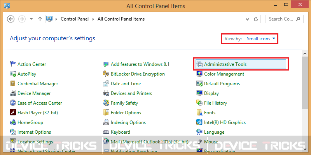The height and width of the screenshot is (155, 311).
Task: Click the Credential Manager safe icon
Action: point(13,83)
